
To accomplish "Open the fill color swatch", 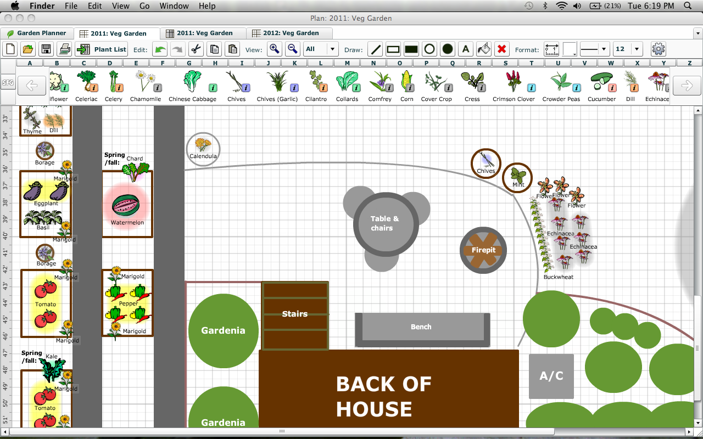I will click(570, 49).
